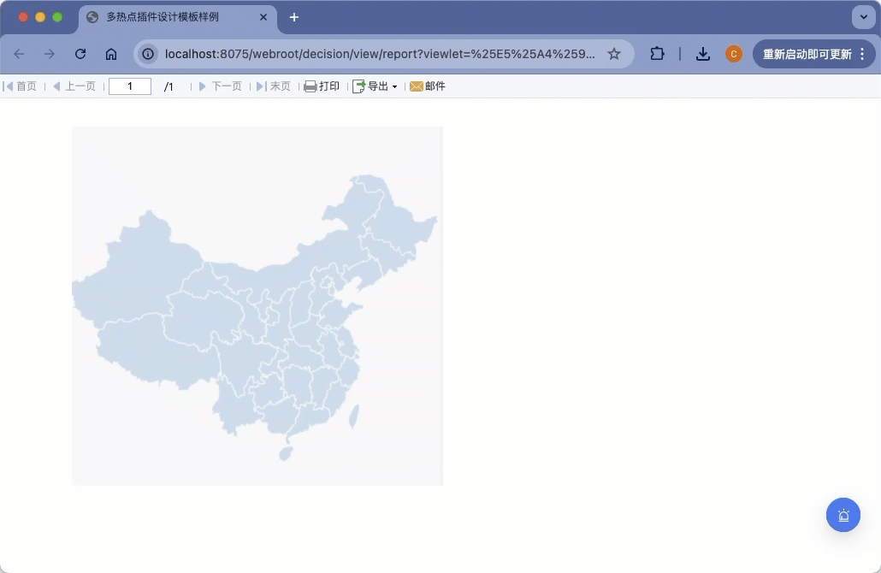Click the 重新启动即可更新 update button
The height and width of the screenshot is (573, 881).
(x=807, y=54)
